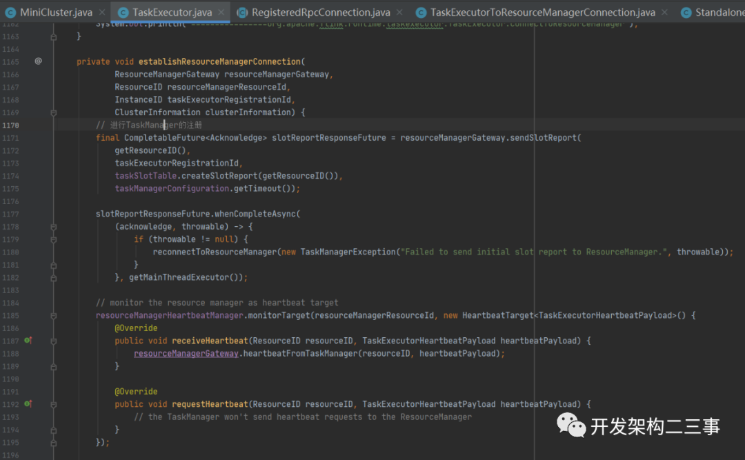This screenshot has width=745, height=460.
Task: Click the receiveHeartbeat method name
Action: pyautogui.click(x=210, y=341)
